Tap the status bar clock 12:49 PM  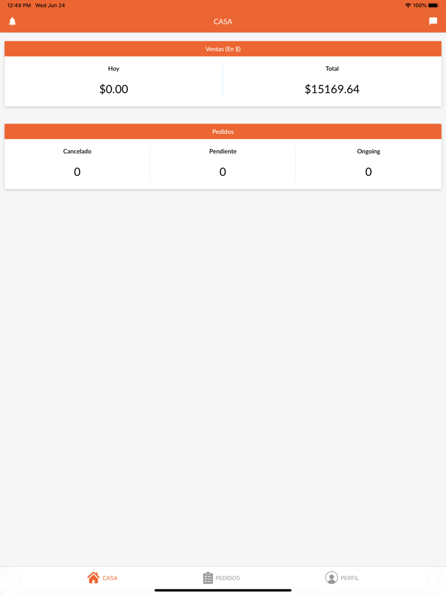click(x=19, y=5)
